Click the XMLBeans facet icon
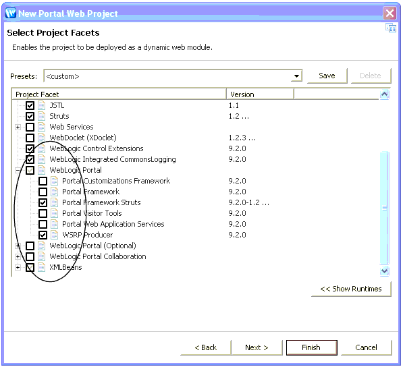The width and height of the screenshot is (403, 367). 42,267
